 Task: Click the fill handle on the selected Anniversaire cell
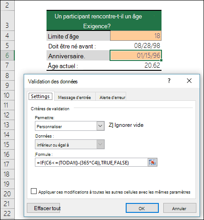pyautogui.click(x=161, y=60)
